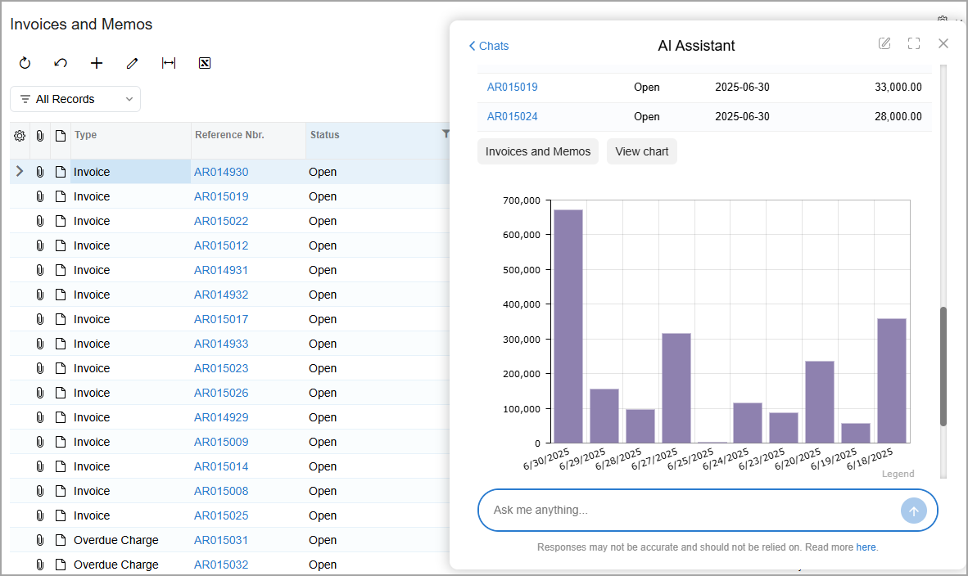Go back to Chats list
This screenshot has width=968, height=576.
click(x=488, y=46)
